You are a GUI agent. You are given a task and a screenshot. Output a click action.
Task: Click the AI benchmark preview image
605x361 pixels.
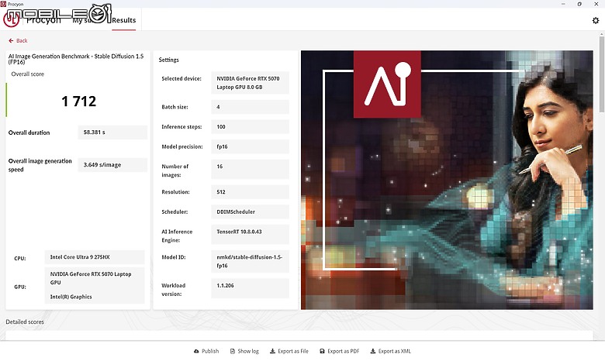[447, 180]
